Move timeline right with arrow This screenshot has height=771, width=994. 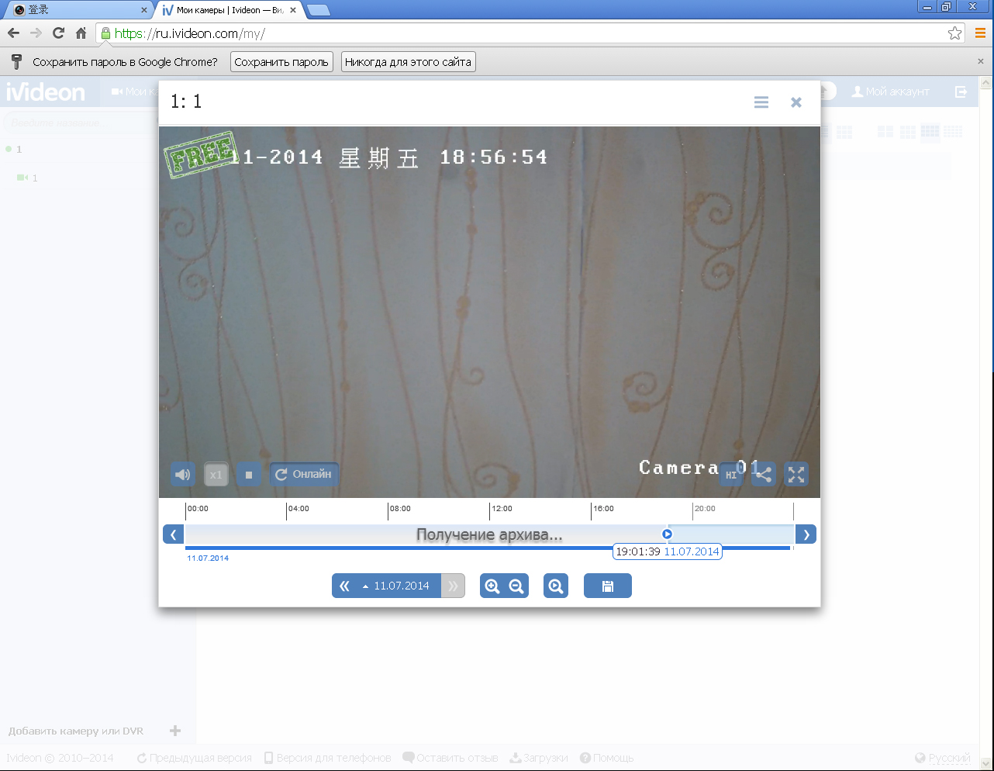coord(806,534)
